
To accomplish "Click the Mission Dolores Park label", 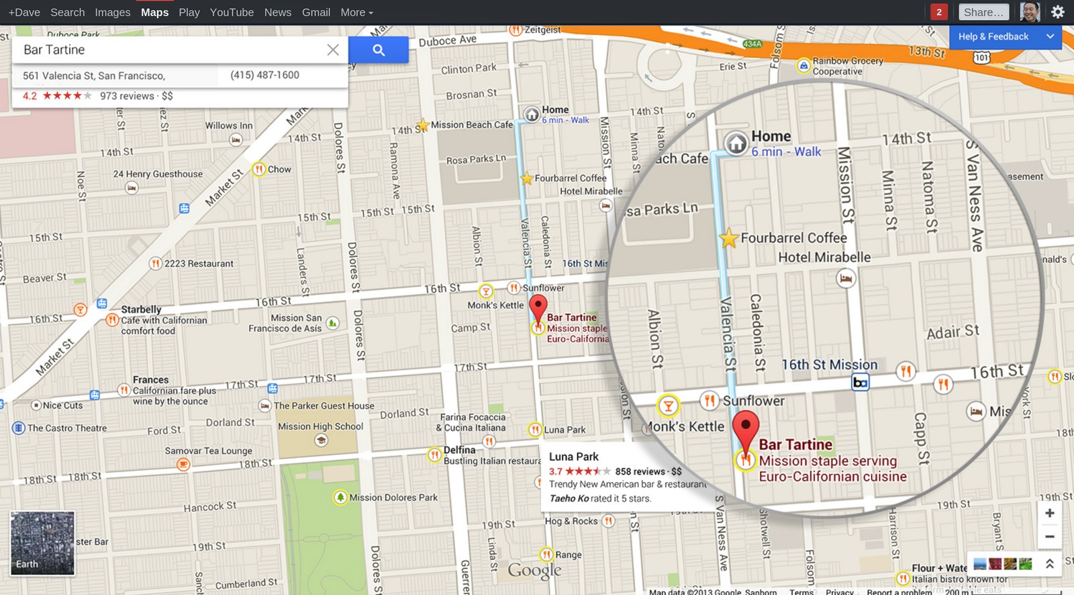I will 393,498.
